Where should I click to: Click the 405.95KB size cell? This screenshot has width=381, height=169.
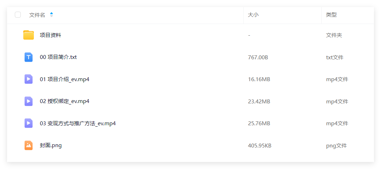click(260, 146)
